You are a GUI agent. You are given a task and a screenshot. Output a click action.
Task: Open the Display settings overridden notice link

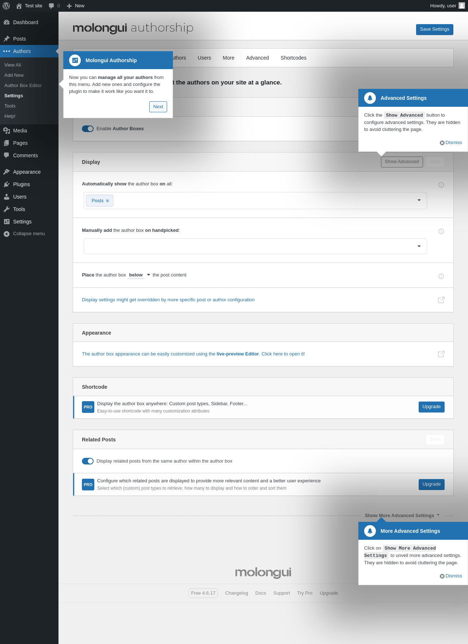[x=168, y=300]
